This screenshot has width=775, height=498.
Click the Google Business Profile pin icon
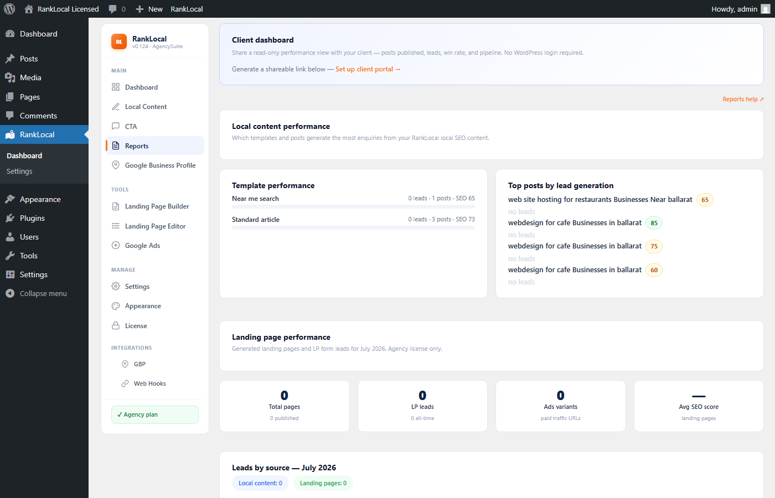tap(116, 165)
